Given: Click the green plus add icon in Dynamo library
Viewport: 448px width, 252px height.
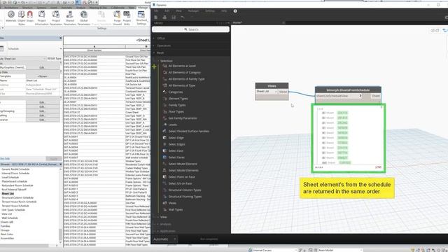Looking at the screenshot, I should pos(154,67).
